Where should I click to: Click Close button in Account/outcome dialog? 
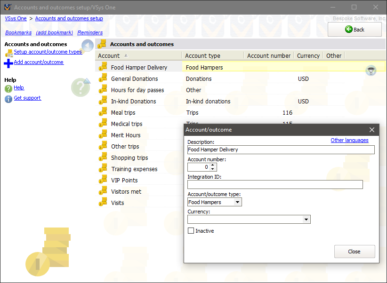[354, 252]
